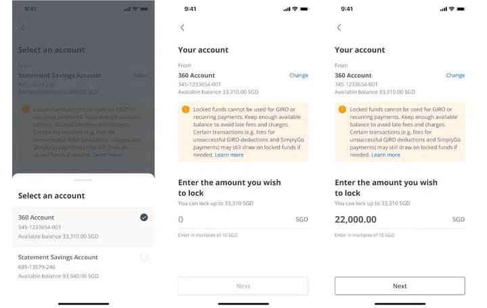The image size is (487, 308).
Task: Tap the Wi-Fi status icon on the middle screen
Action: coord(295,9)
